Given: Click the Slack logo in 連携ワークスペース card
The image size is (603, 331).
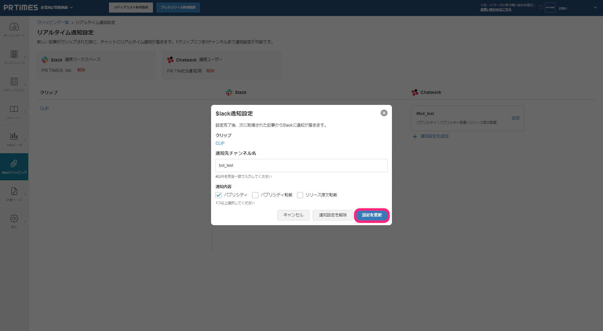Looking at the screenshot, I should (45, 60).
